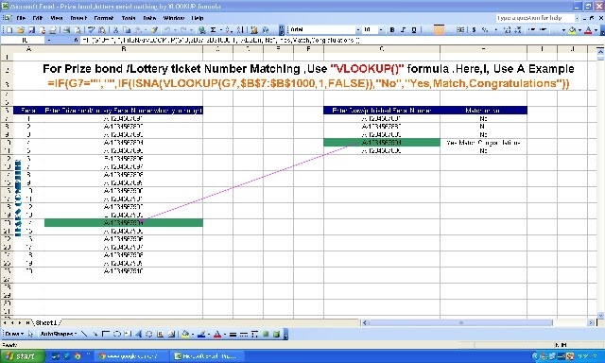Open the Format menu
The image size is (605, 363).
(x=103, y=18)
